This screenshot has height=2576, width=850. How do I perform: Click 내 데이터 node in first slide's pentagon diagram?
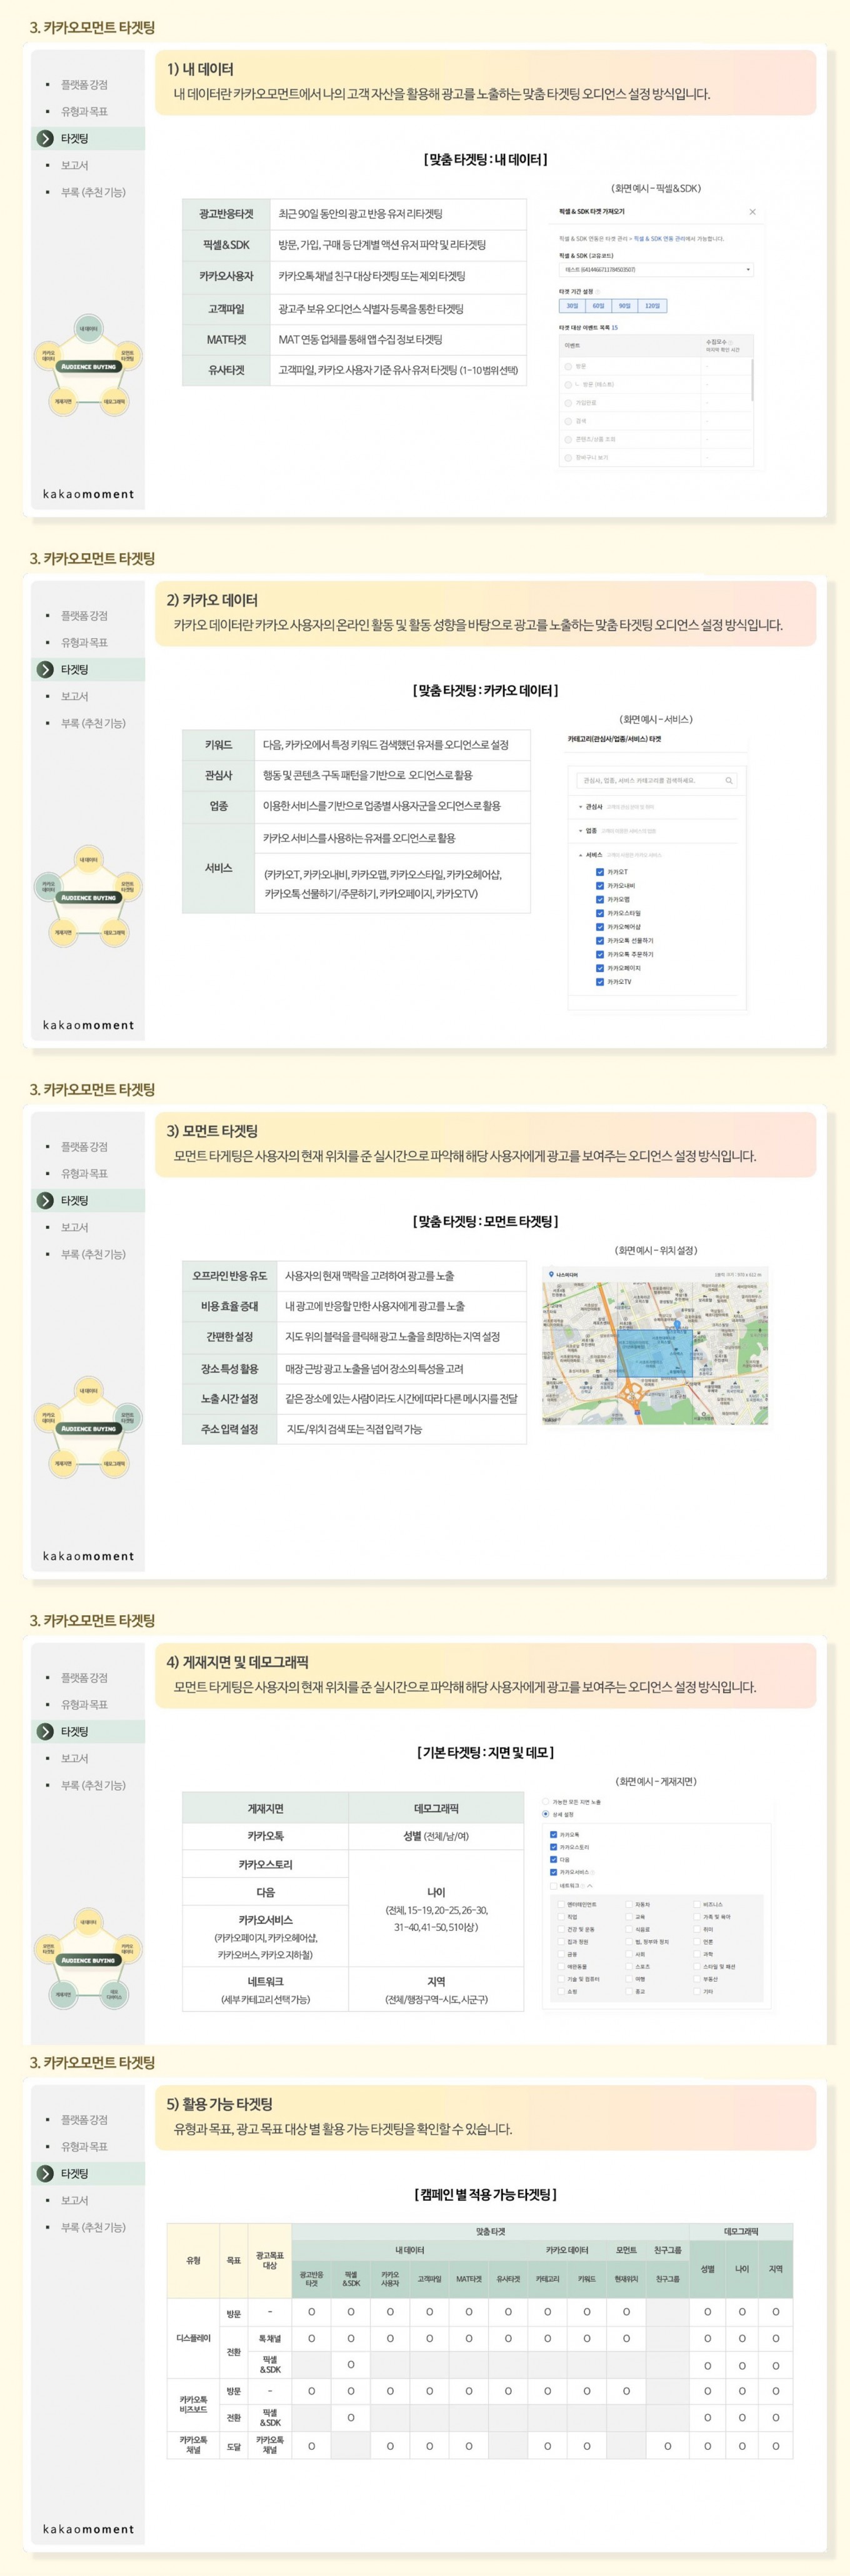click(89, 328)
